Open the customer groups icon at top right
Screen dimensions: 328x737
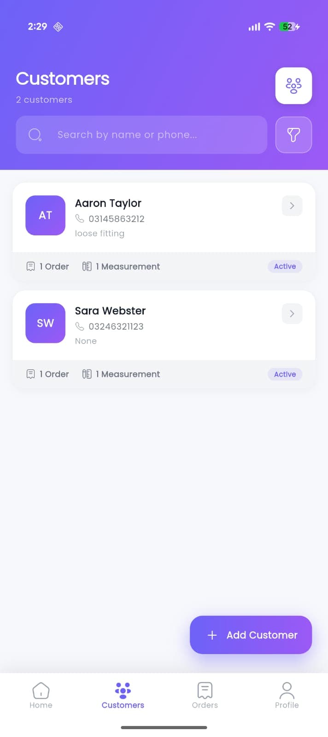(293, 86)
